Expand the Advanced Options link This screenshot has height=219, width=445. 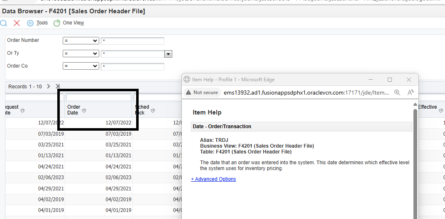tap(213, 179)
